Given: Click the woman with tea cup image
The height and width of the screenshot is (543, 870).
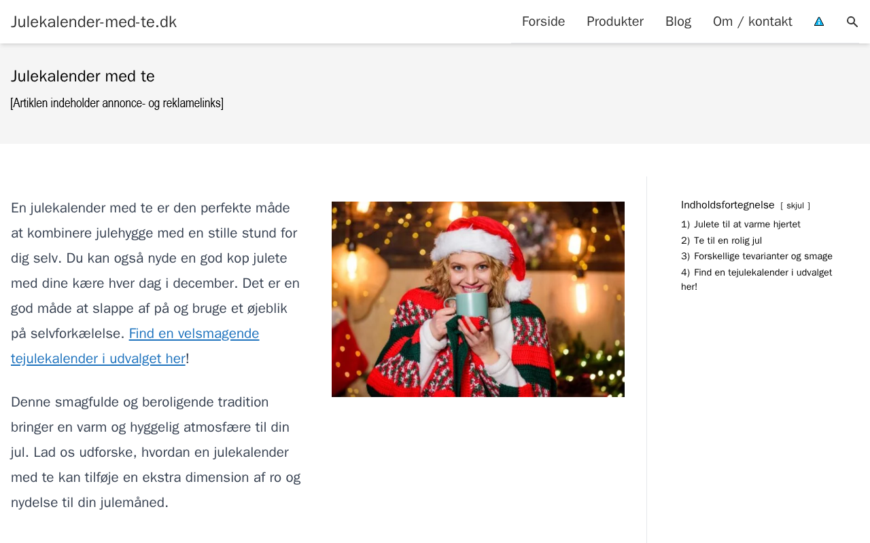Looking at the screenshot, I should (478, 299).
